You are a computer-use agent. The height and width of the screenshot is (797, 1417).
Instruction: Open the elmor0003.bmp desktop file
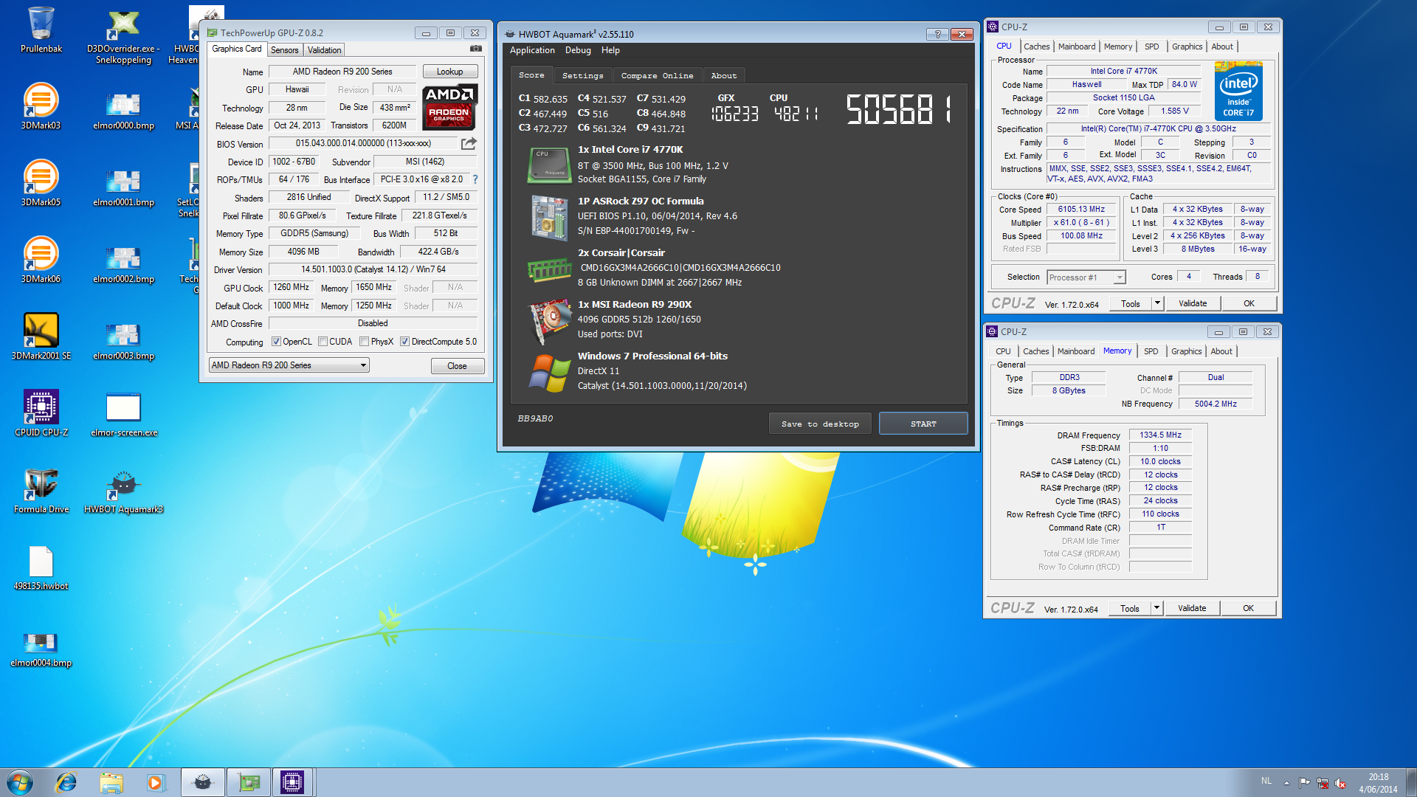123,342
